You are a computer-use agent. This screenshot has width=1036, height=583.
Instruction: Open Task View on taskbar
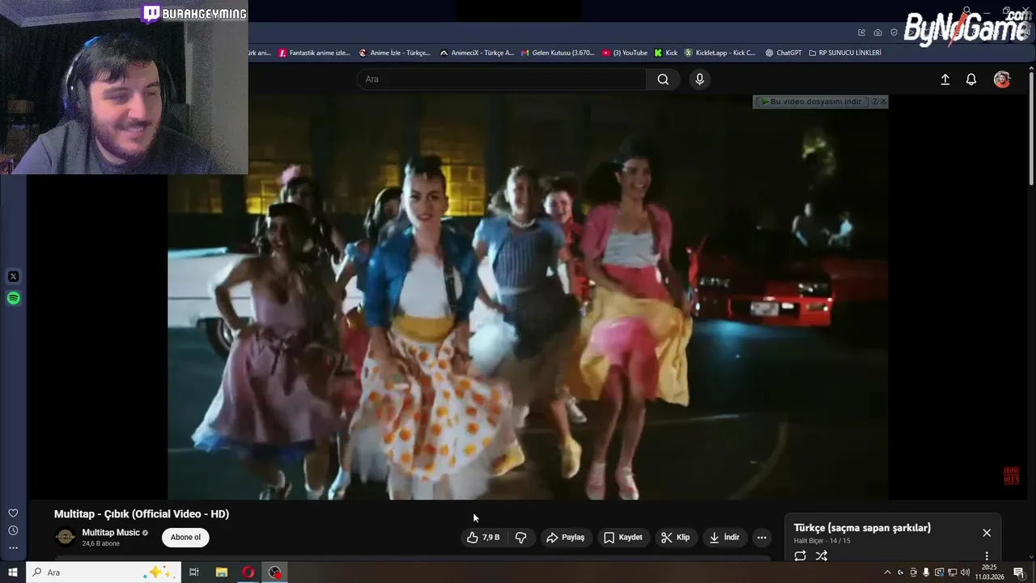click(x=194, y=572)
